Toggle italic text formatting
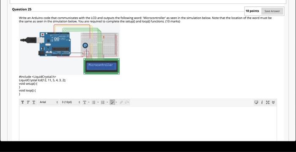Screen dimensions: 296x152 [28, 102]
